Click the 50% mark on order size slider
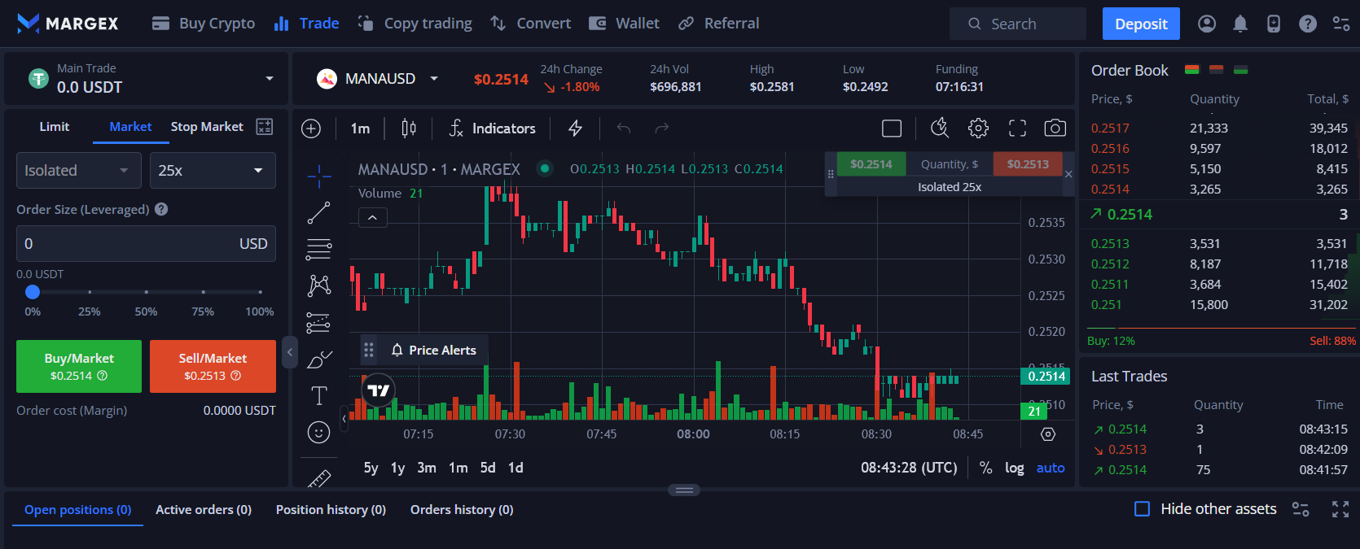The height and width of the screenshot is (549, 1360). tap(147, 292)
